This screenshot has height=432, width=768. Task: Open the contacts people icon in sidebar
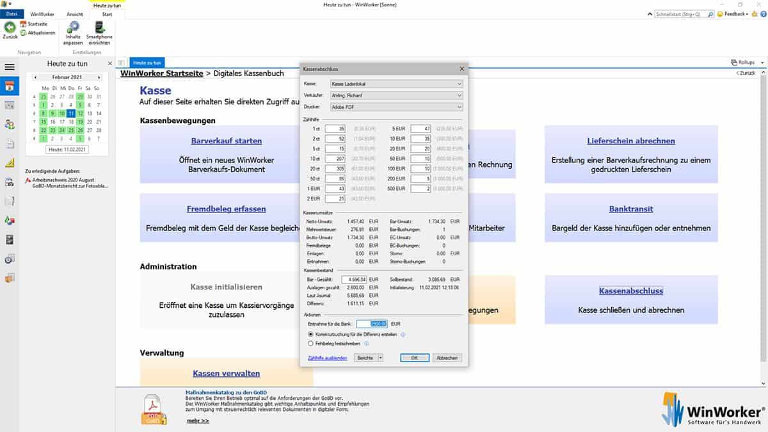pyautogui.click(x=9, y=124)
